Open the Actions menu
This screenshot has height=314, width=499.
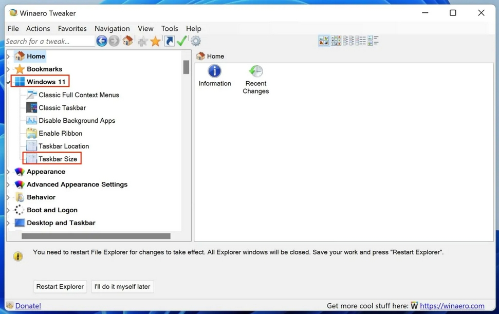[x=38, y=28]
